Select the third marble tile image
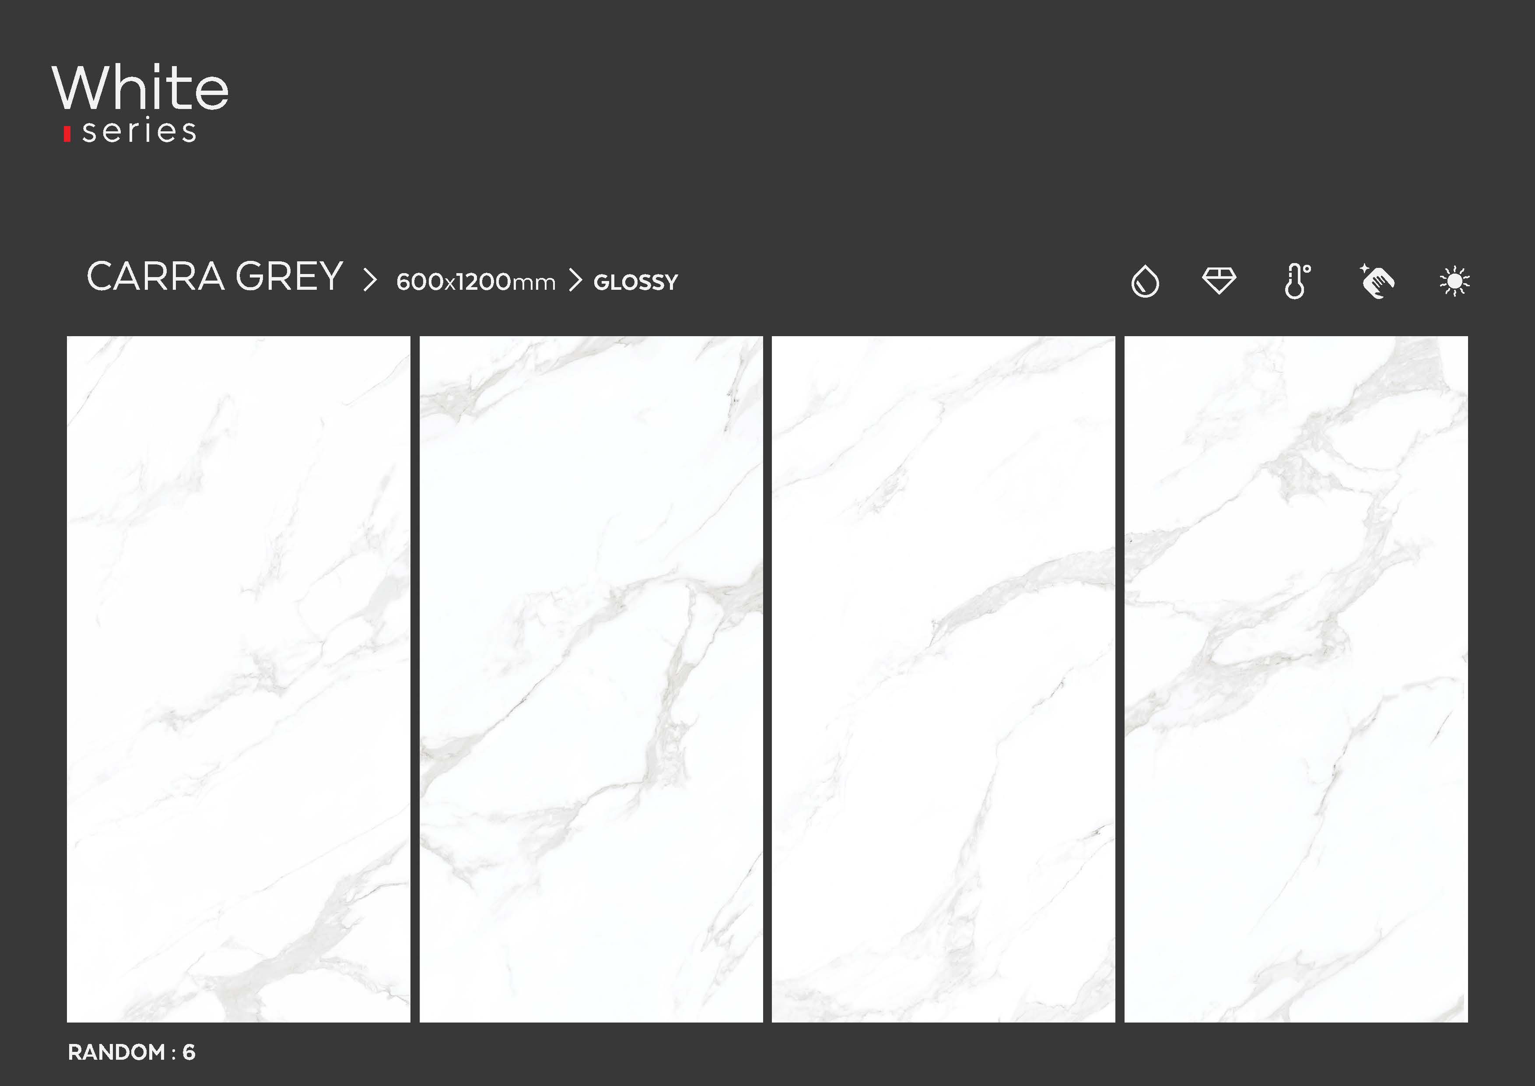This screenshot has height=1086, width=1535. (x=943, y=679)
